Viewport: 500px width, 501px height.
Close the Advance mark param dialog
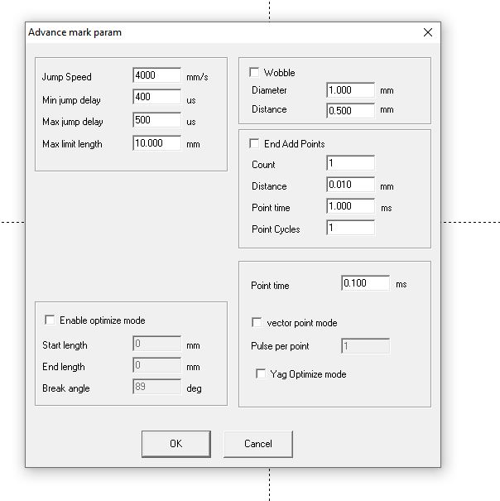(427, 32)
